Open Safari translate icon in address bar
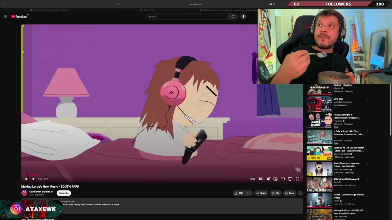The width and height of the screenshot is (392, 220). (270, 4)
